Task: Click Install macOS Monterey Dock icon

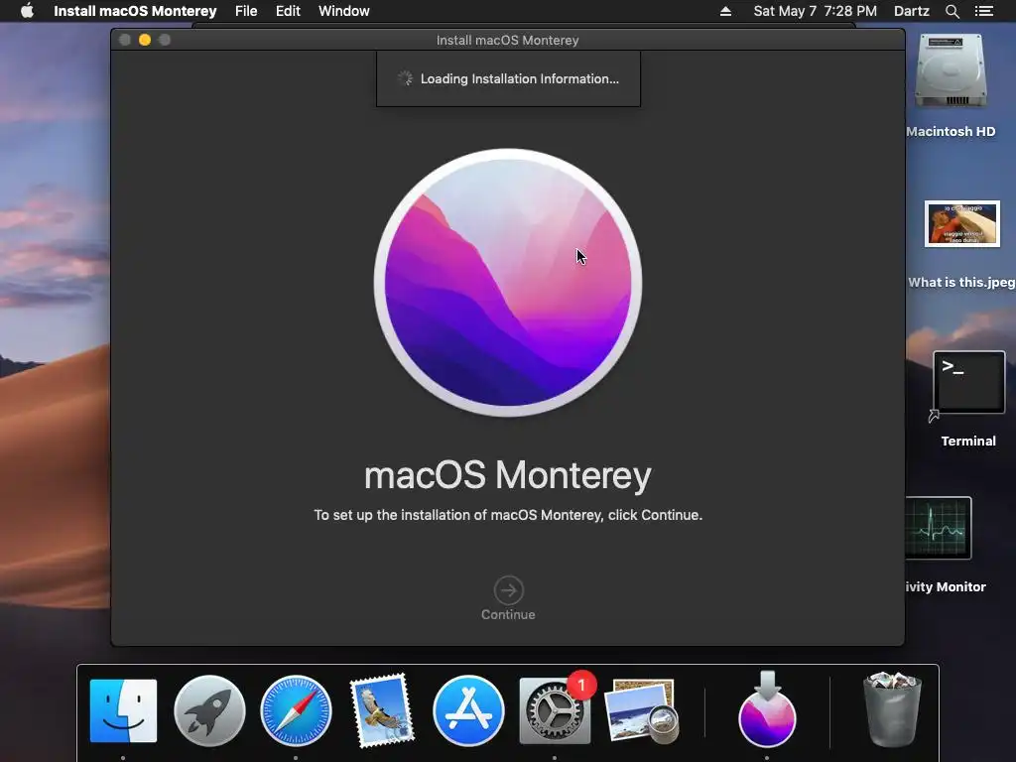Action: [x=767, y=709]
